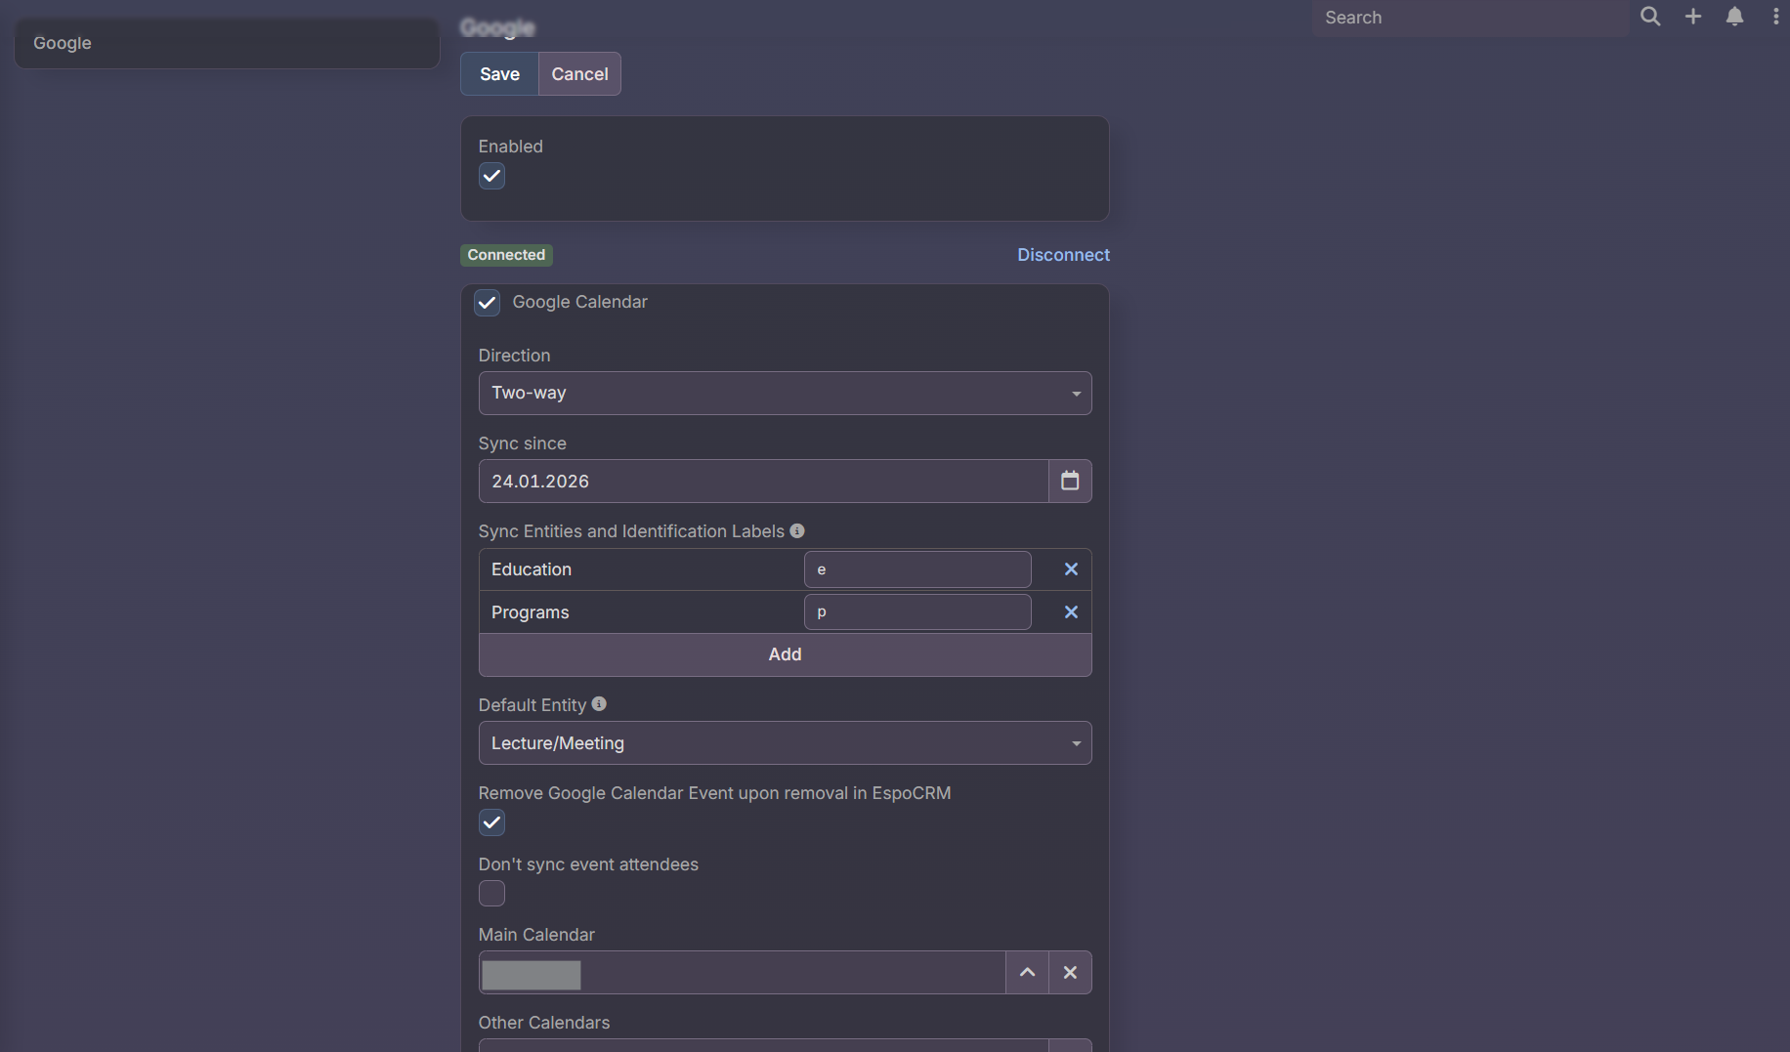1790x1052 pixels.
Task: Open the quick create plus menu
Action: click(x=1693, y=17)
